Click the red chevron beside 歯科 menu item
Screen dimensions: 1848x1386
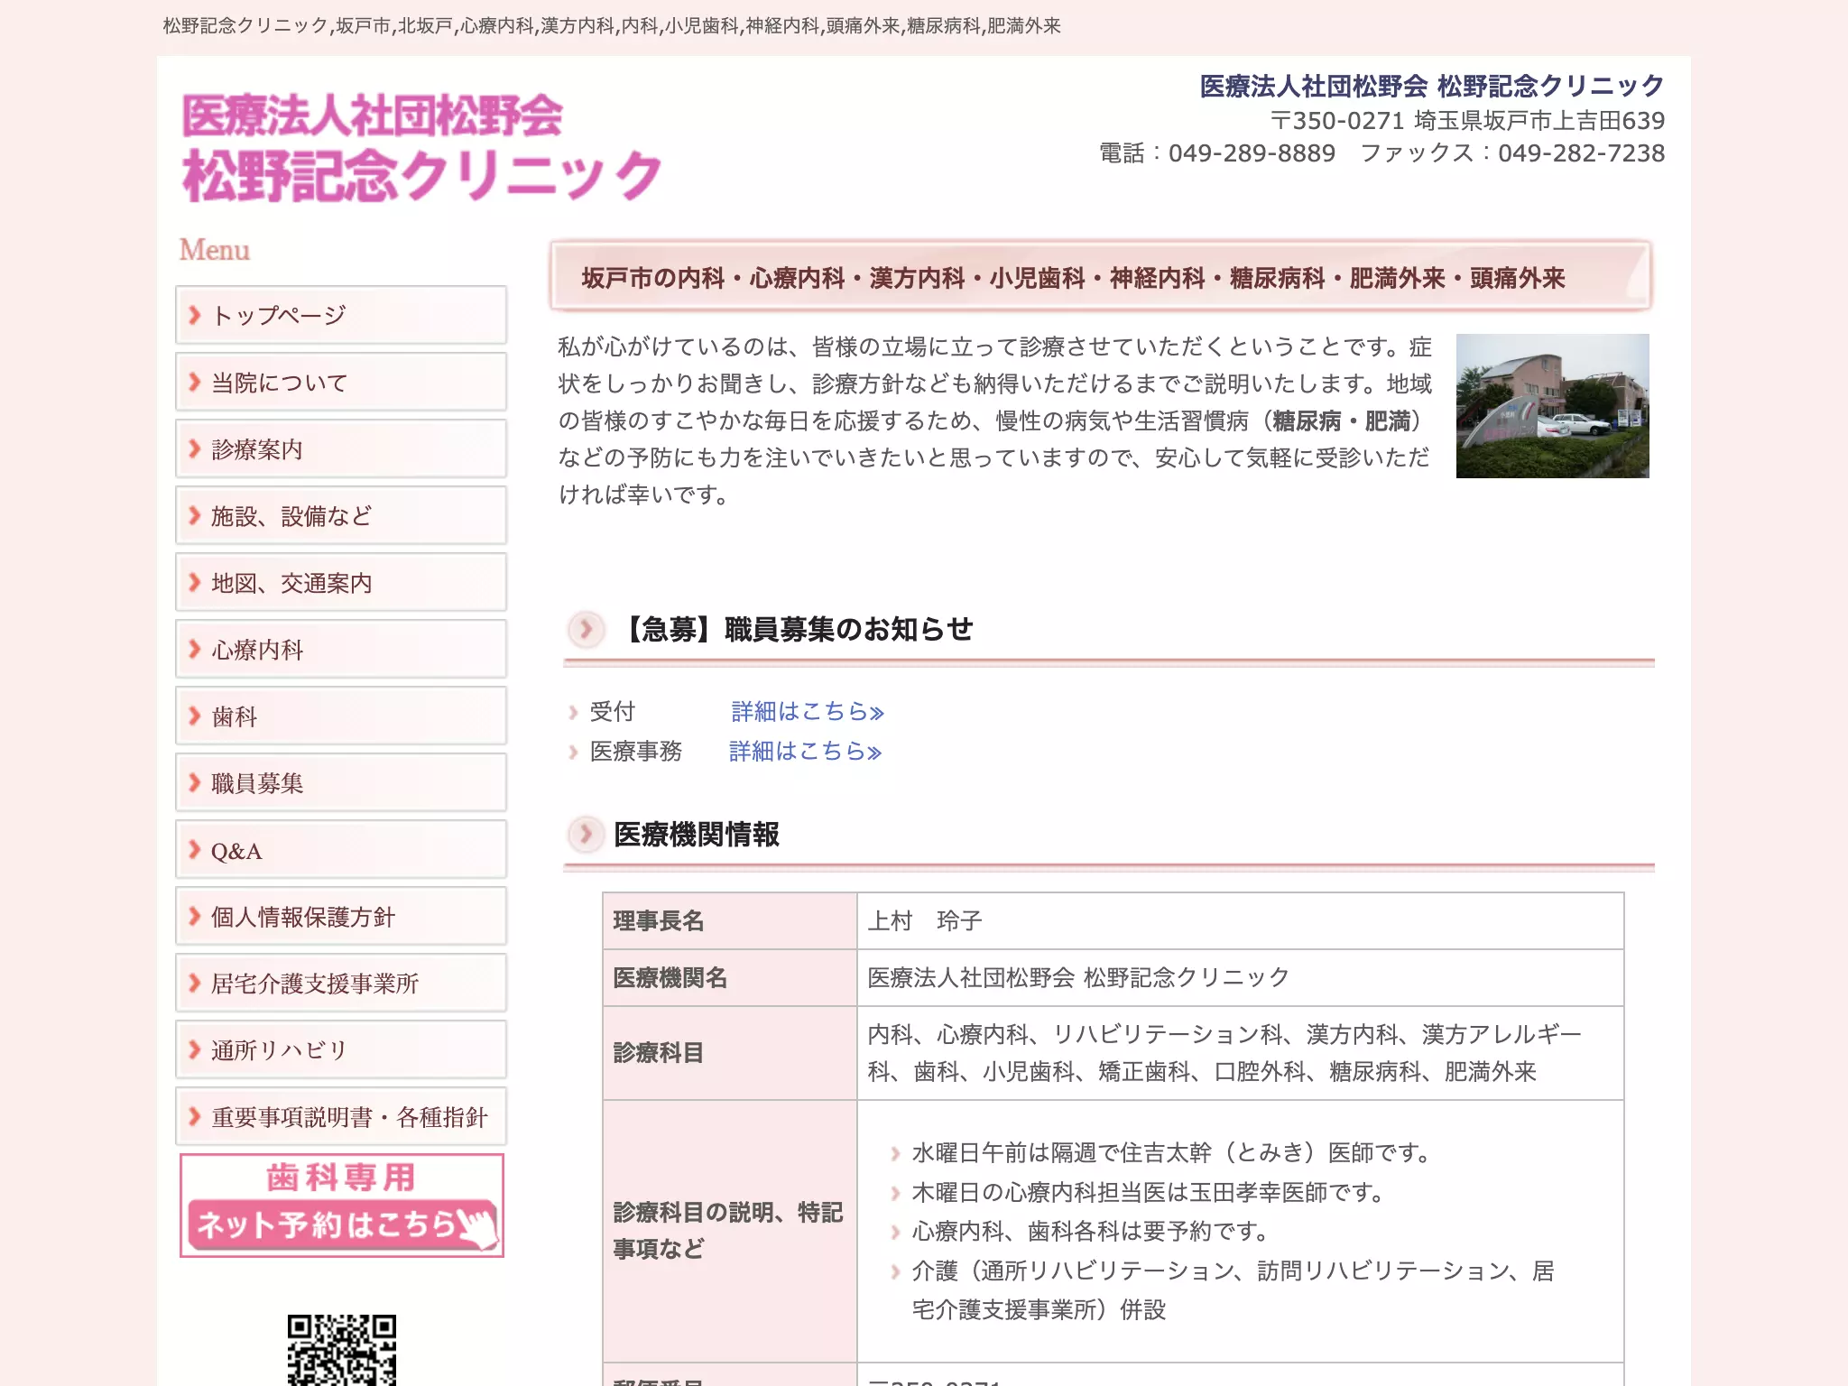point(194,716)
